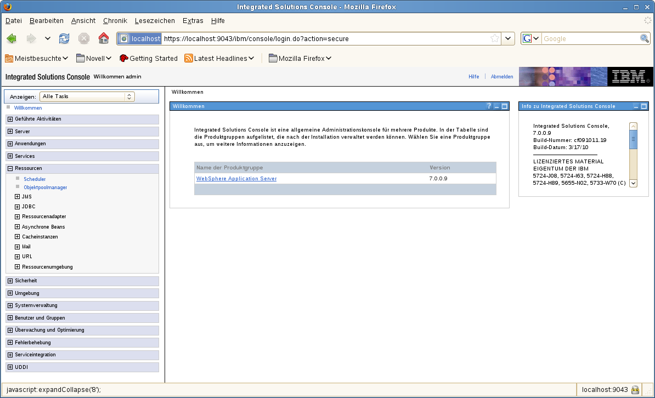
Task: Click the green Back arrow button
Action: coord(12,38)
